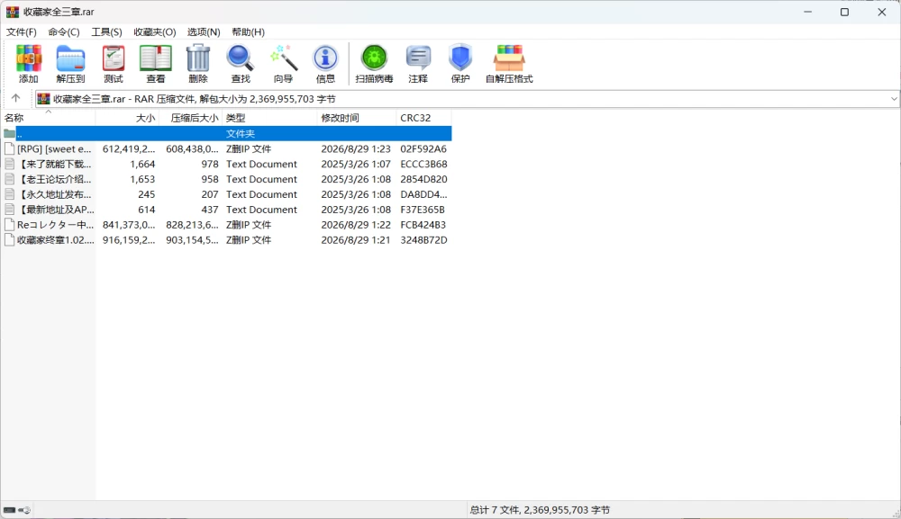This screenshot has height=519, width=901.
Task: Click file icon of [RPG] [sweet e... row
Action: pos(9,148)
